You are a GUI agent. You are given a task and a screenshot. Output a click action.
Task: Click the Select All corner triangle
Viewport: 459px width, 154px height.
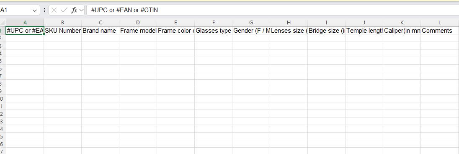(x=3, y=23)
